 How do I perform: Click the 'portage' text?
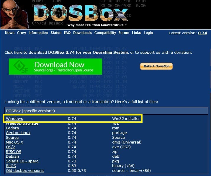(120, 133)
